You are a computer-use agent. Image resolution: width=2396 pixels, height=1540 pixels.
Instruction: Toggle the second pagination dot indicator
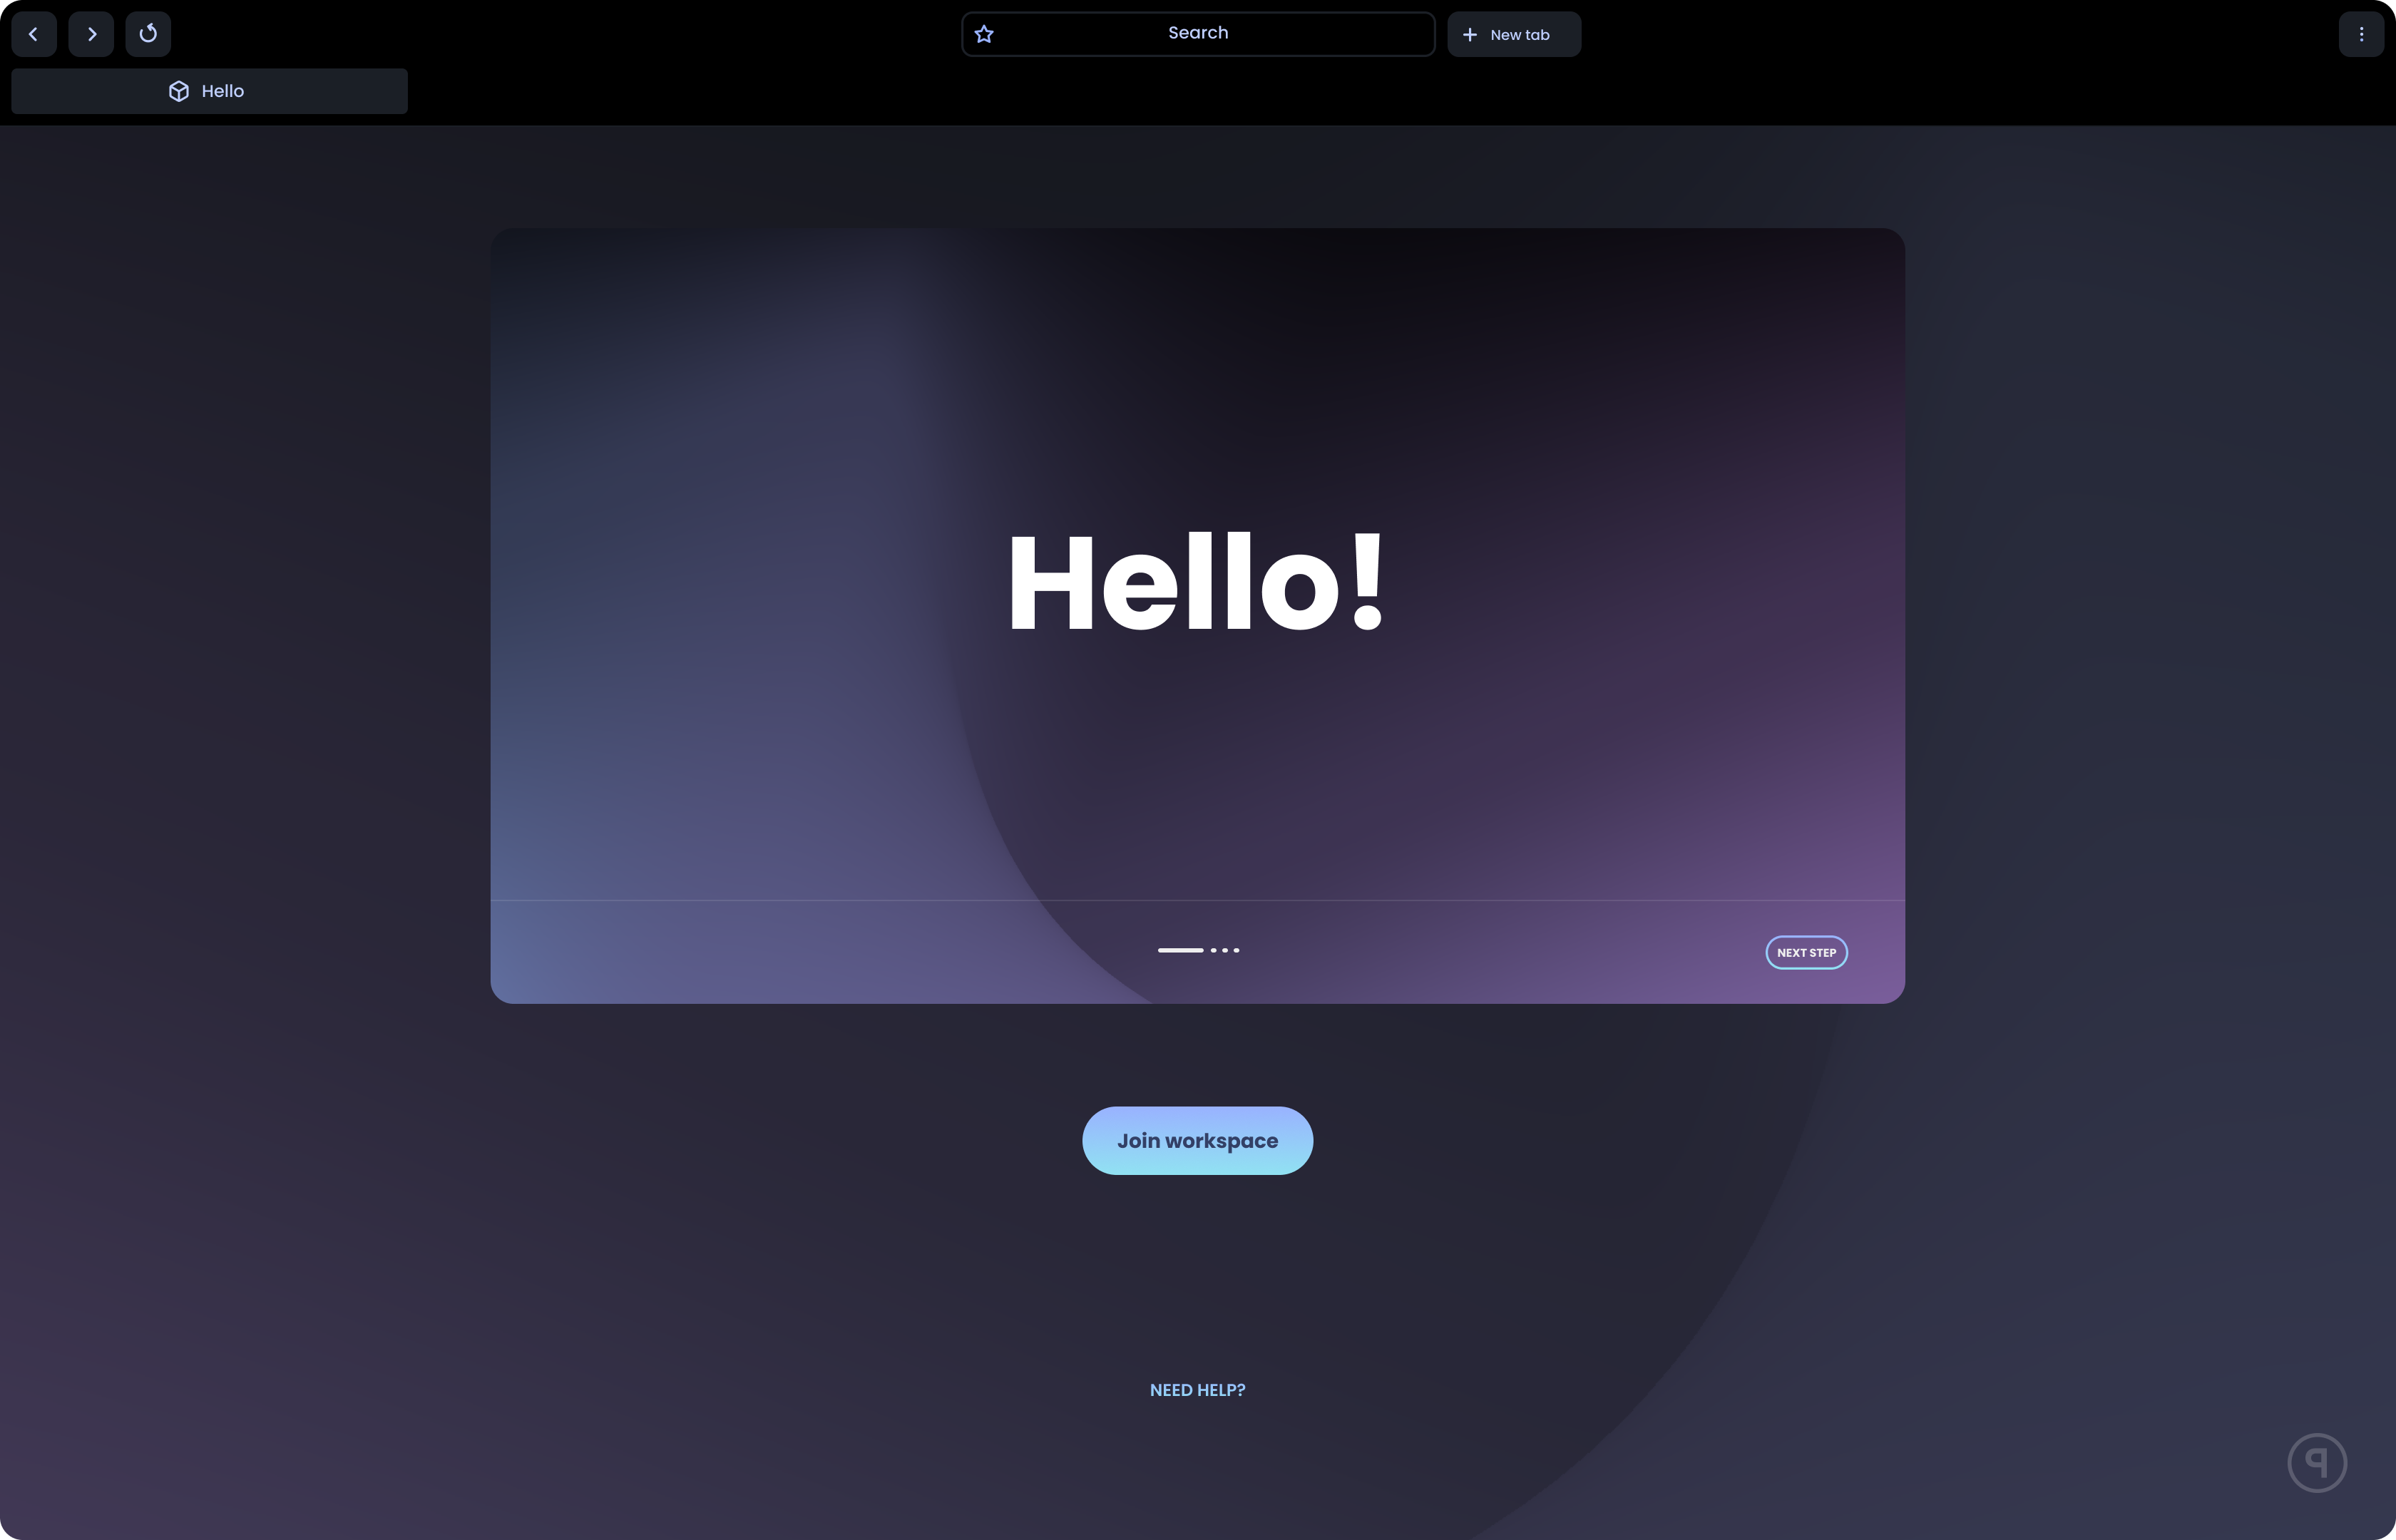coord(1215,950)
